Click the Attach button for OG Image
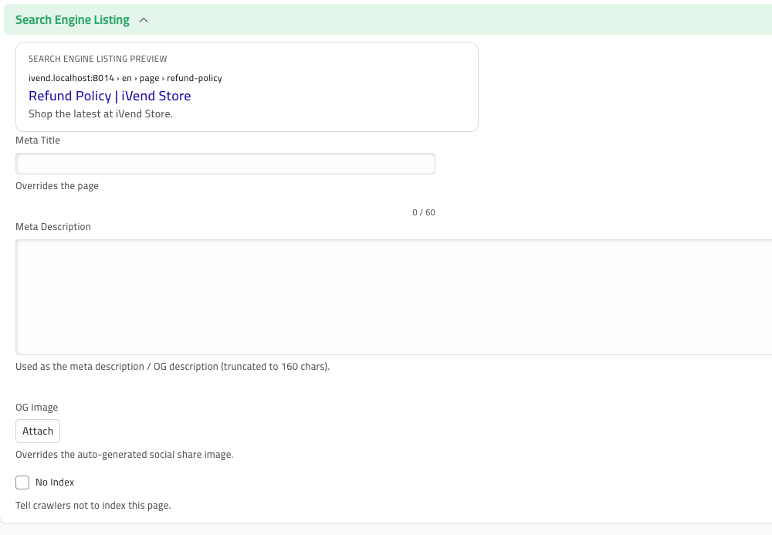Screen dimensions: 772x535 coord(38,431)
